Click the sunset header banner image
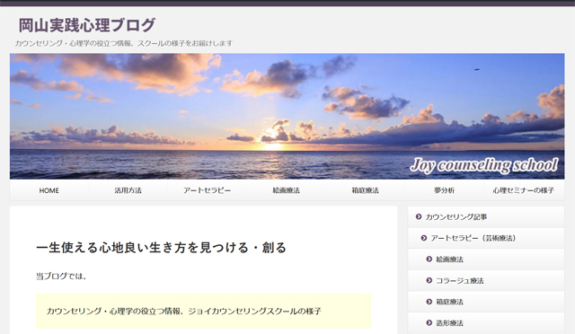The image size is (575, 334). coord(287,116)
